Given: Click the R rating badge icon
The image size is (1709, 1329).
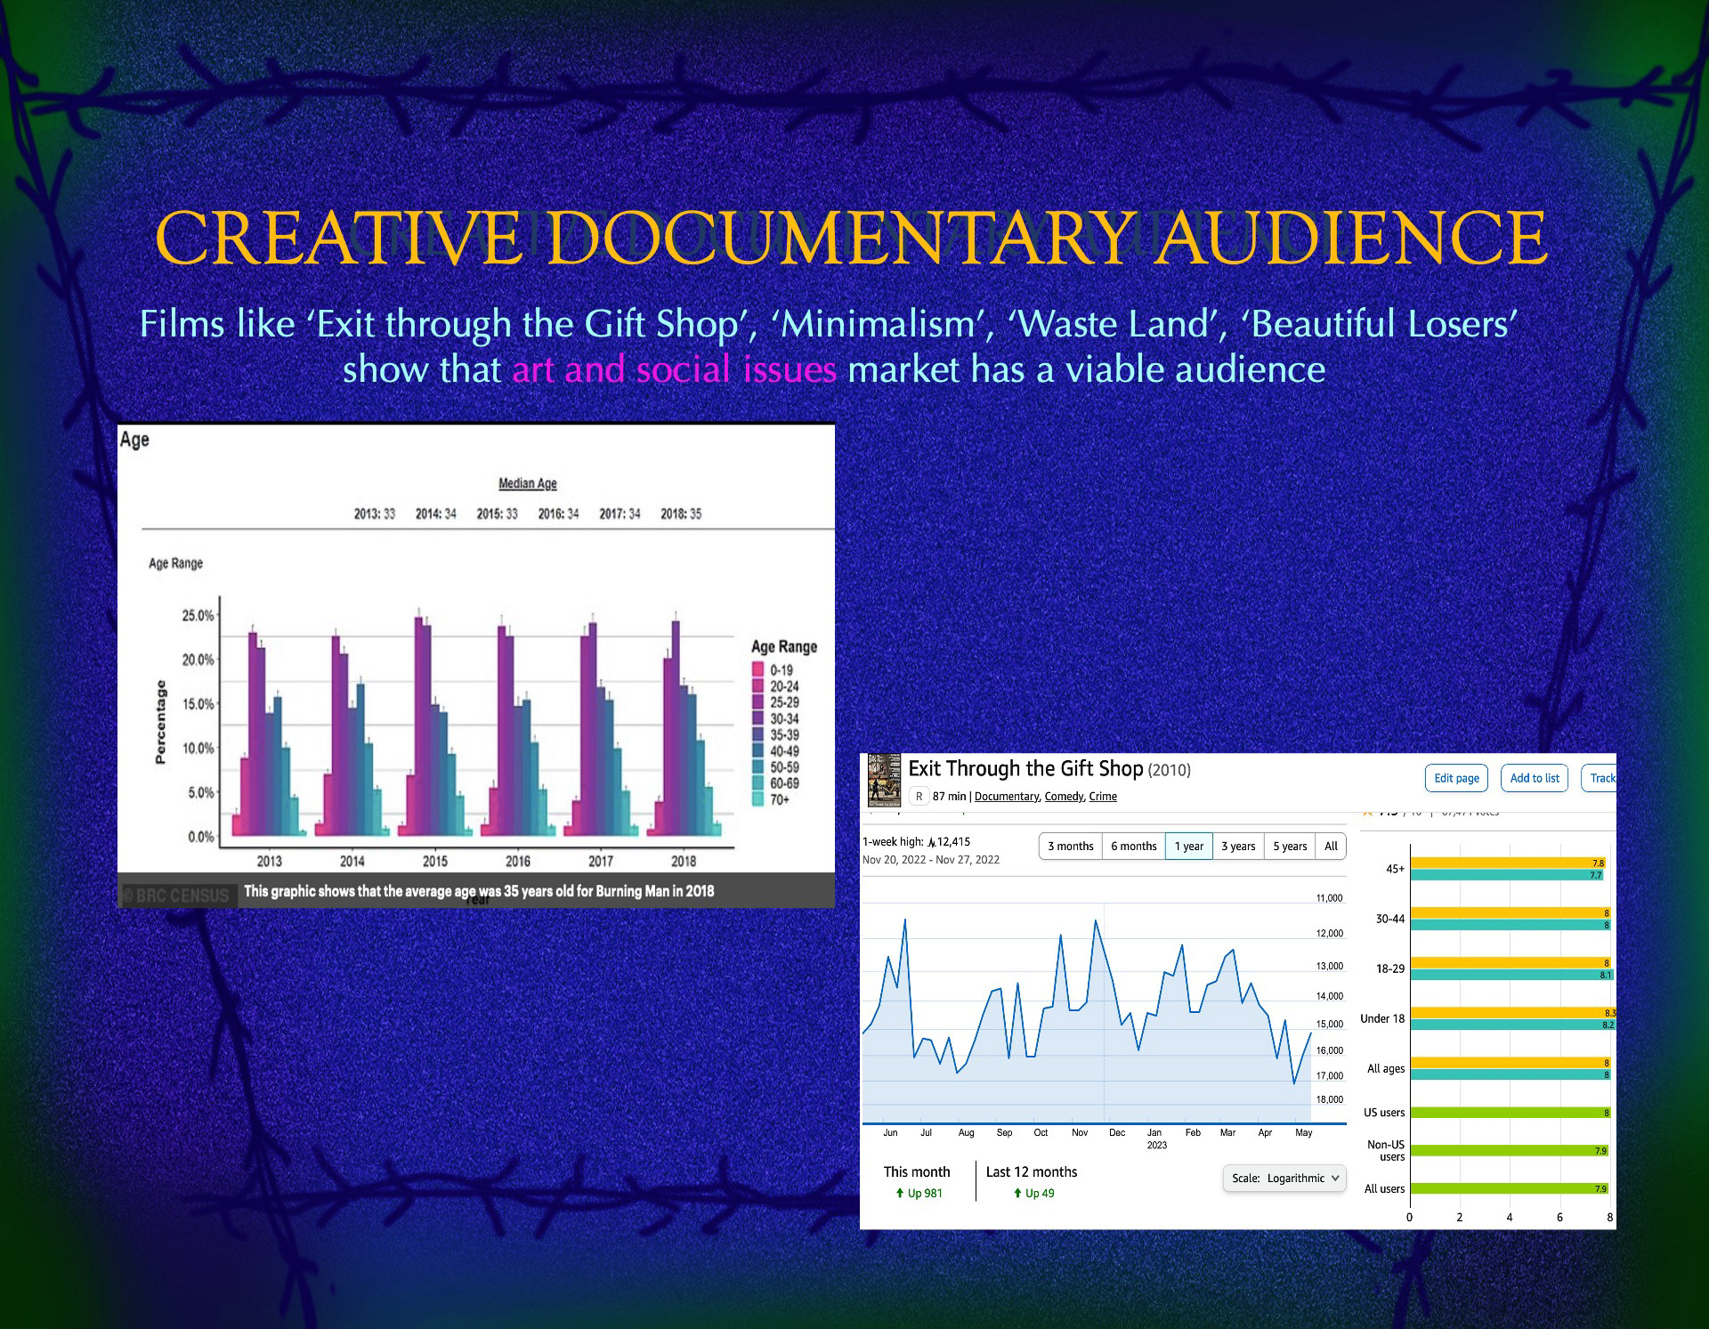Looking at the screenshot, I should (919, 797).
